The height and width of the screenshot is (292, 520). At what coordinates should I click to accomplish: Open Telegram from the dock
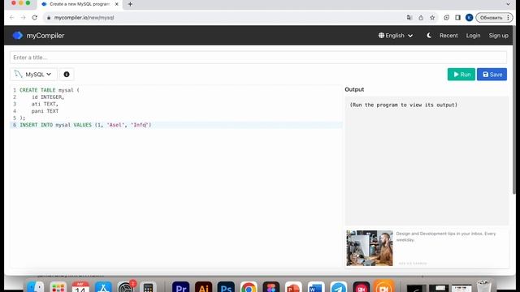pos(339,286)
